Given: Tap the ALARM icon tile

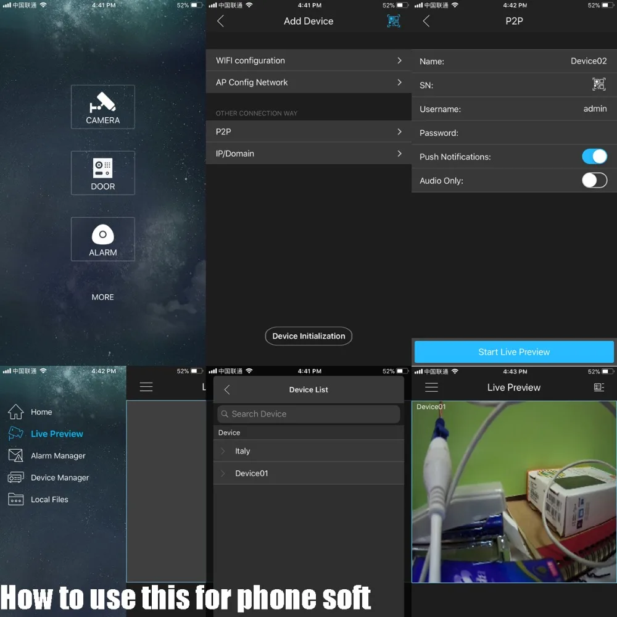Looking at the screenshot, I should (102, 239).
